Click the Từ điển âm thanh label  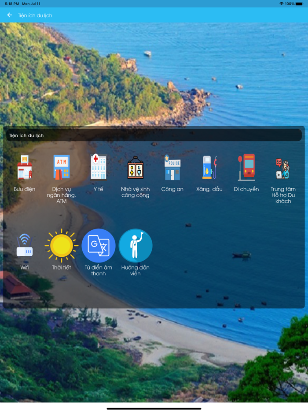click(99, 270)
